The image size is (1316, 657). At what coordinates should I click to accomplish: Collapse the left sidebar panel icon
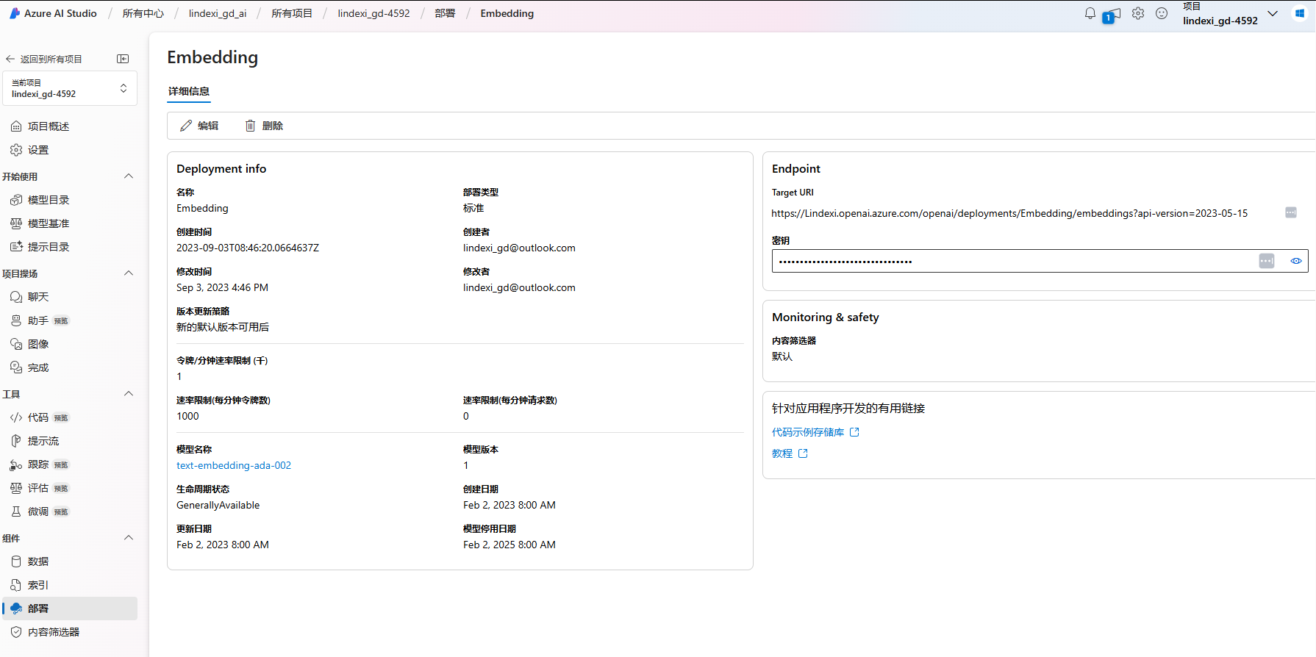(x=123, y=59)
